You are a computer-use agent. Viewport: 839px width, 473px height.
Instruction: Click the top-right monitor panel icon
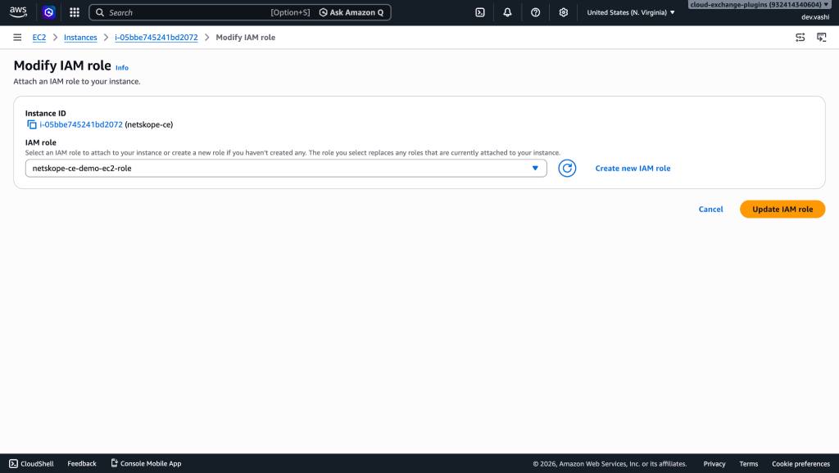tap(821, 38)
